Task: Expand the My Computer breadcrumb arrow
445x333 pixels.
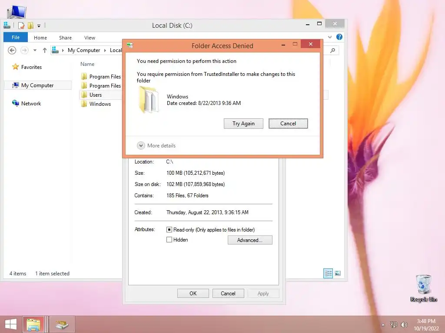Action: pos(105,50)
